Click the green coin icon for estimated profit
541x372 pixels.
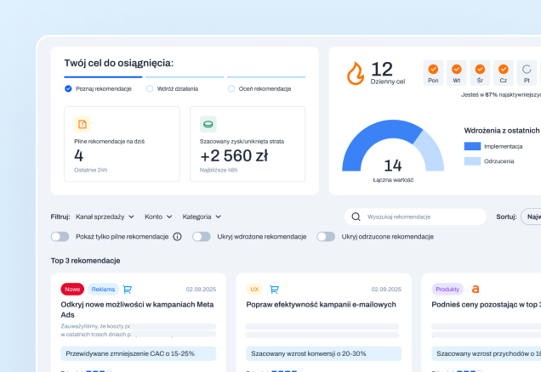208,124
